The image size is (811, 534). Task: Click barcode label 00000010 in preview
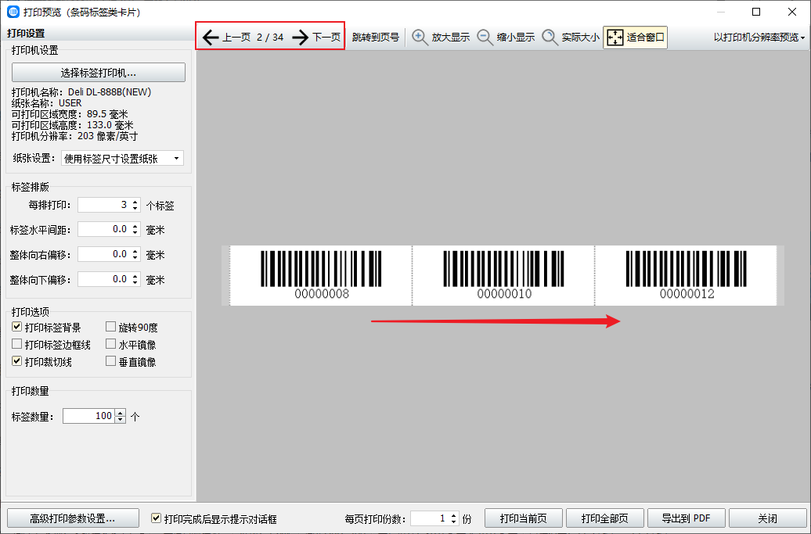click(504, 275)
